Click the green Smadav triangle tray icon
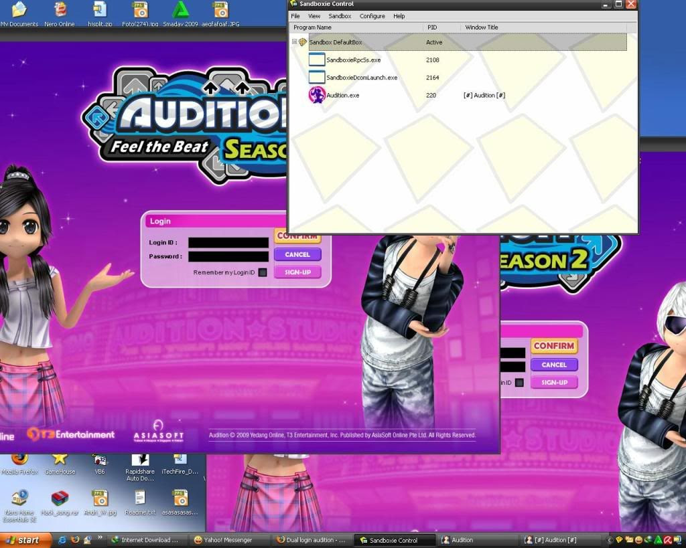 (x=658, y=540)
